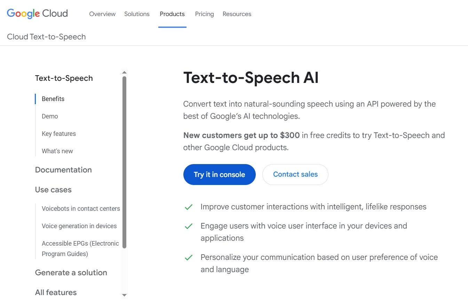The height and width of the screenshot is (301, 468).
Task: Click the Contact sales button
Action: point(295,174)
